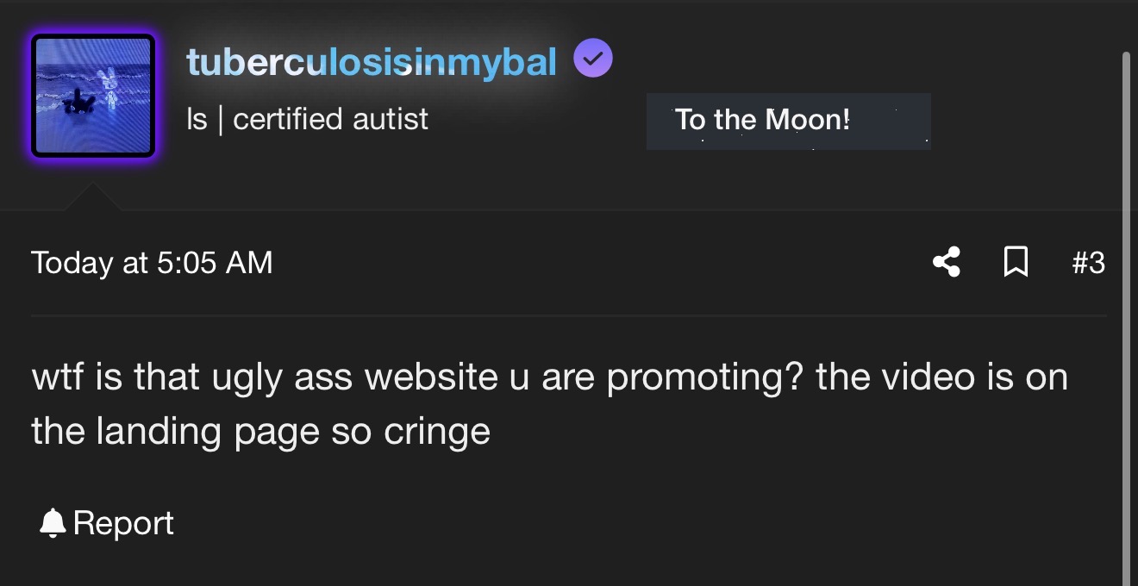
Task: Click the bell icon beside Report
Action: point(53,523)
